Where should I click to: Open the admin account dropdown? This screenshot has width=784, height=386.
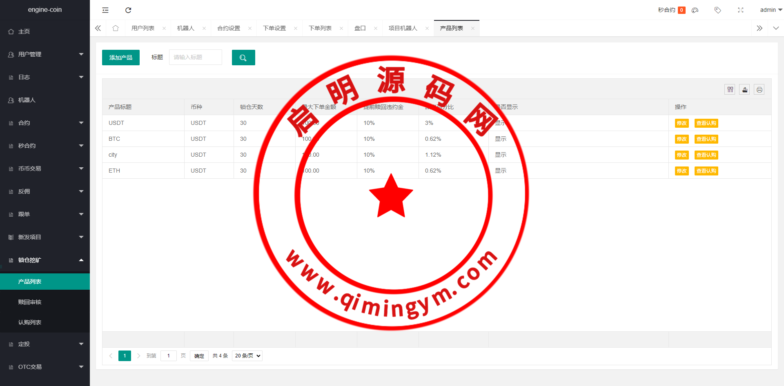point(770,10)
